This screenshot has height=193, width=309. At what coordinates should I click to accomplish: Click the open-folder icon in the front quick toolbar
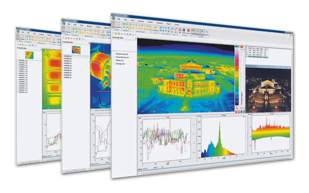116,33
